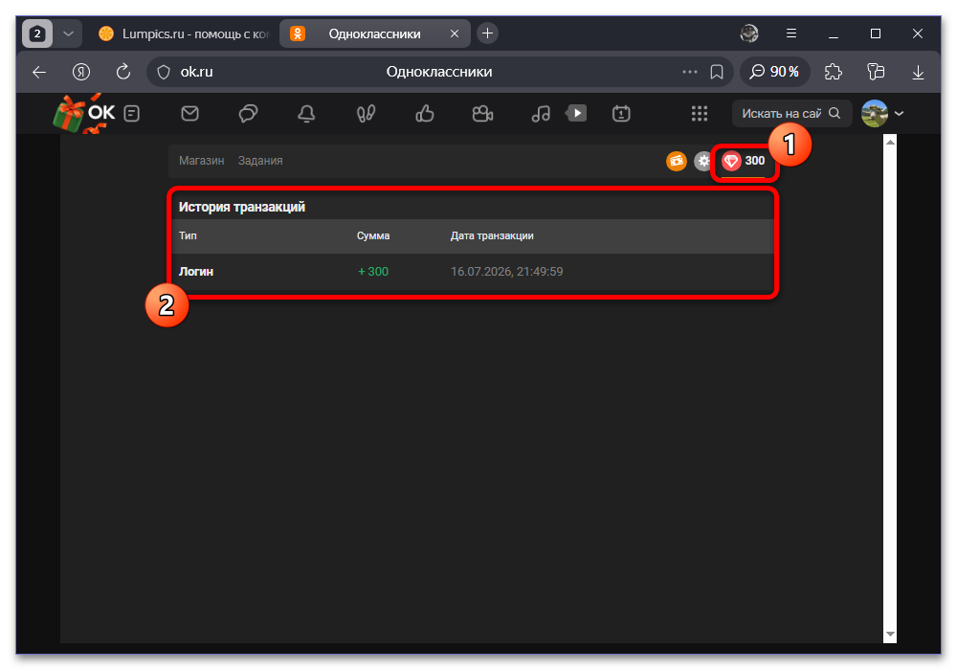Expand the tab group dropdown chevron
Image resolution: width=957 pixels, height=670 pixels.
pyautogui.click(x=68, y=33)
